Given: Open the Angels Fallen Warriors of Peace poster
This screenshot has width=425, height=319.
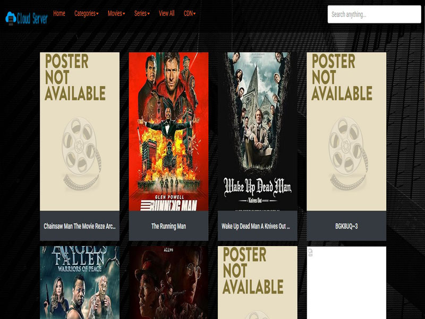Looking at the screenshot, I should pyautogui.click(x=80, y=283).
